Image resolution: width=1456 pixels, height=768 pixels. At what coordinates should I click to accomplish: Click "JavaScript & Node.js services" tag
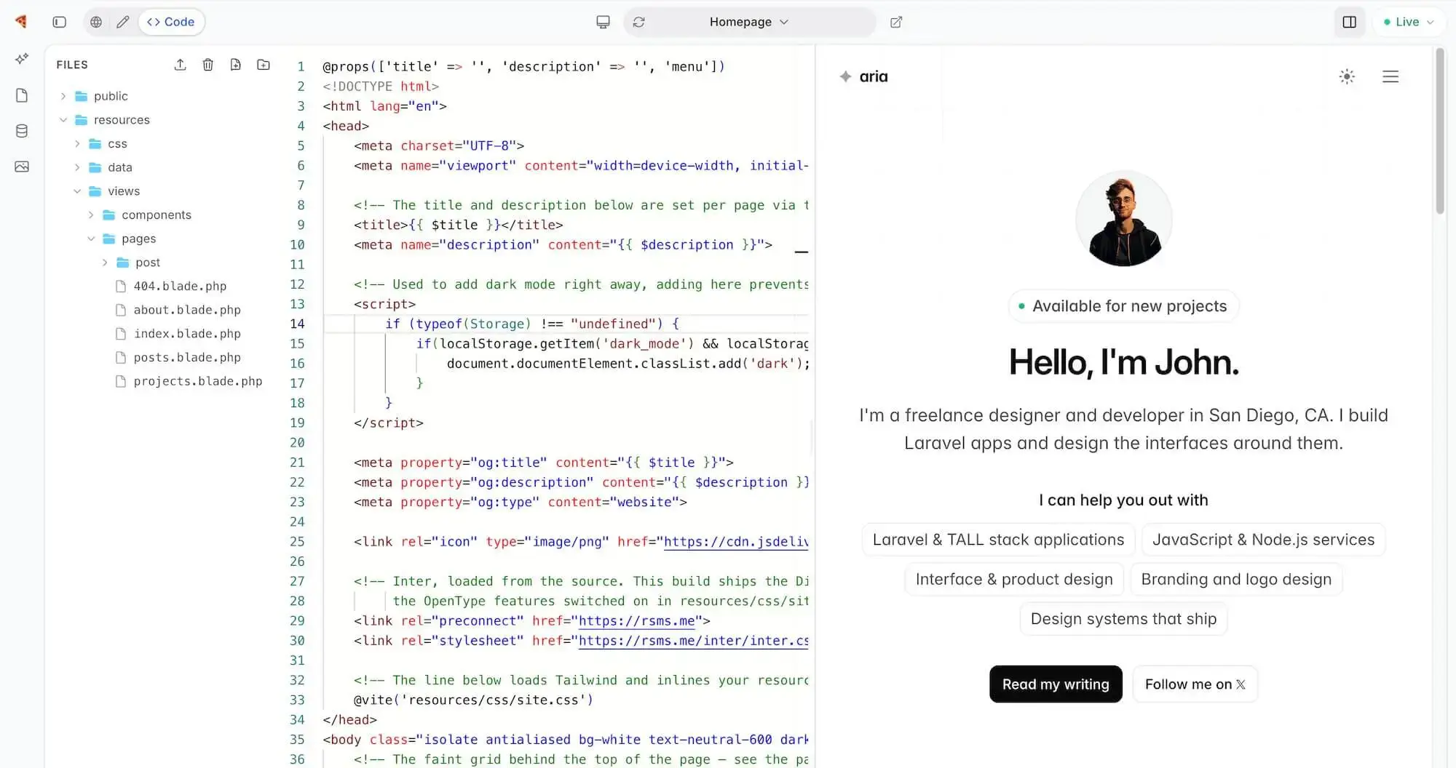pos(1263,540)
